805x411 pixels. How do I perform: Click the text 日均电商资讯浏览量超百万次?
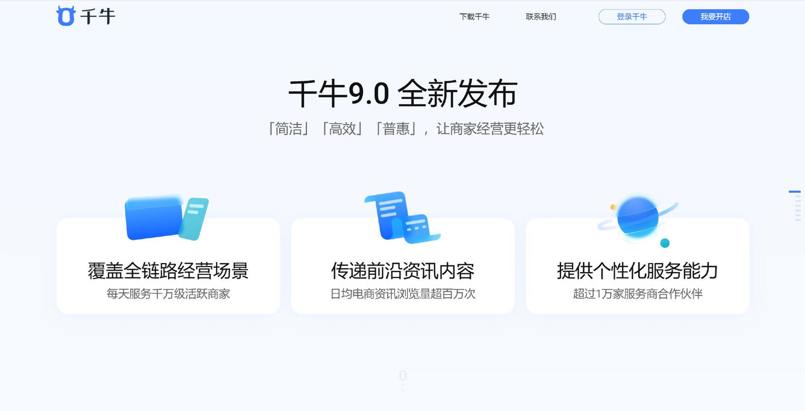point(403,294)
